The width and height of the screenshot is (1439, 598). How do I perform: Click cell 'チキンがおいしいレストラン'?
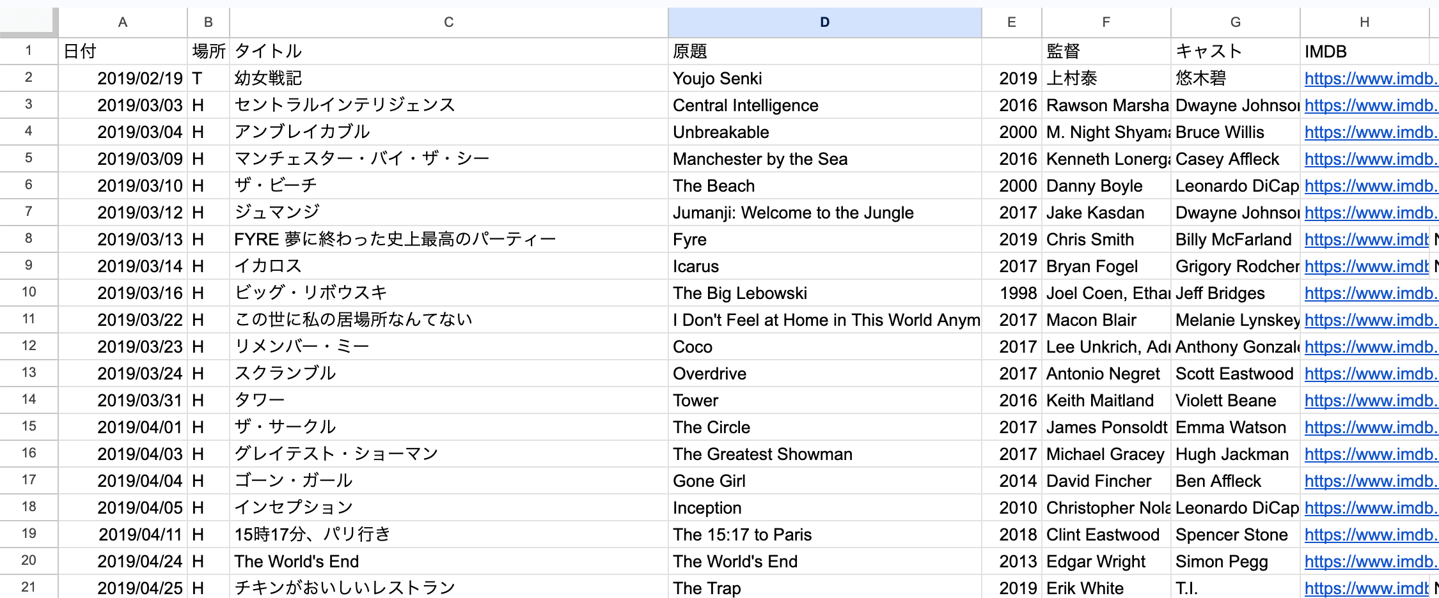coord(449,587)
